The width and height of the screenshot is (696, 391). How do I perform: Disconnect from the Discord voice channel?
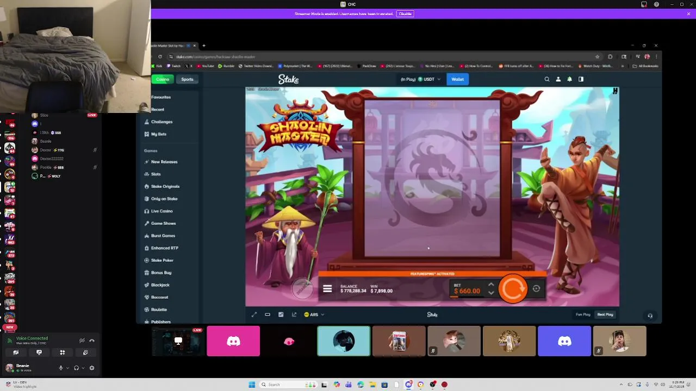[92, 340]
